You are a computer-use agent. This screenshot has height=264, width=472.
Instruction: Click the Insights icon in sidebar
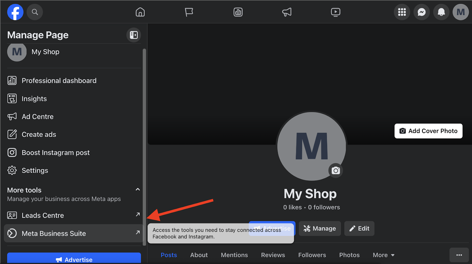pos(12,99)
